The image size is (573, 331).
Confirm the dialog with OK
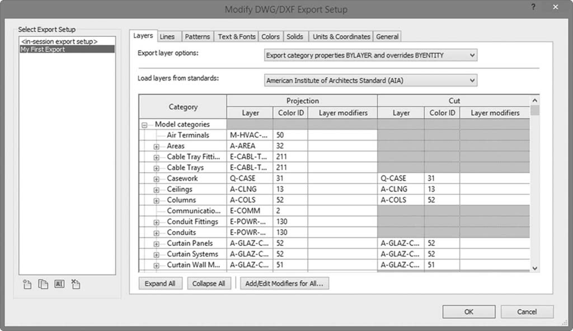(469, 311)
